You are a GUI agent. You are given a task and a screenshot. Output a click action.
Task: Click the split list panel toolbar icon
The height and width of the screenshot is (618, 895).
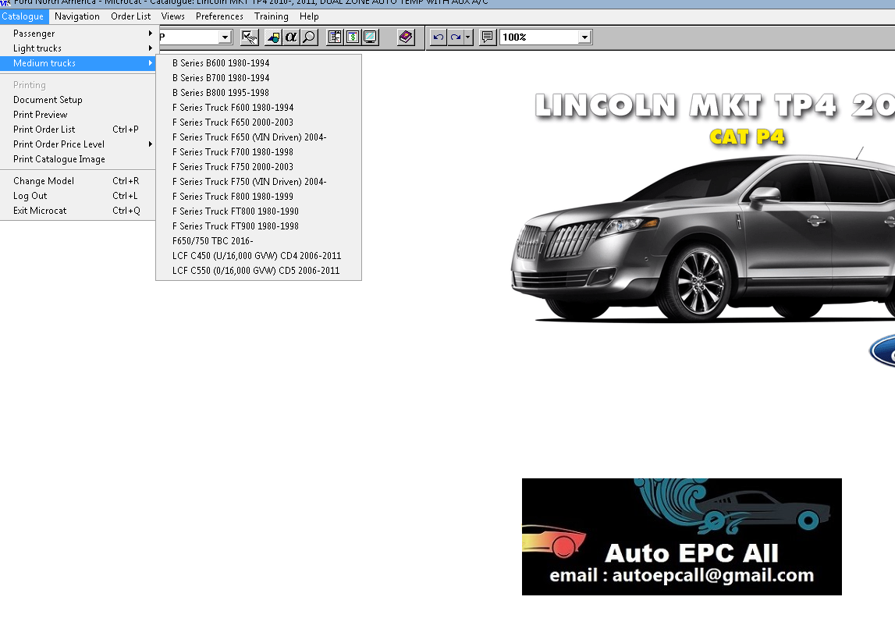(335, 37)
